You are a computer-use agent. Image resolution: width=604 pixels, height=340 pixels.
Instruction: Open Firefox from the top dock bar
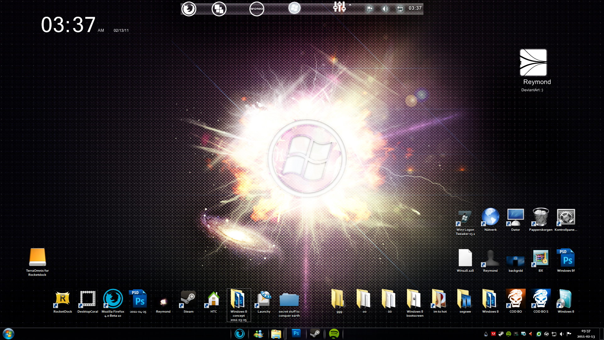click(189, 9)
